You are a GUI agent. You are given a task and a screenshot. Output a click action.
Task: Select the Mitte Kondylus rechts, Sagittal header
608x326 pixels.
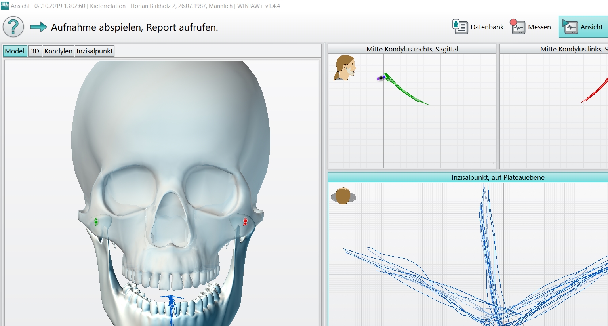point(412,49)
